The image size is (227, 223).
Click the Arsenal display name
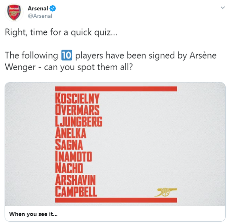[38, 8]
